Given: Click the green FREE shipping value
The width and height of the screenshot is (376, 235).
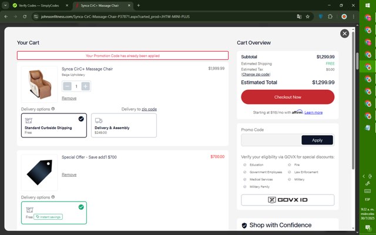Looking at the screenshot, I should tap(330, 63).
